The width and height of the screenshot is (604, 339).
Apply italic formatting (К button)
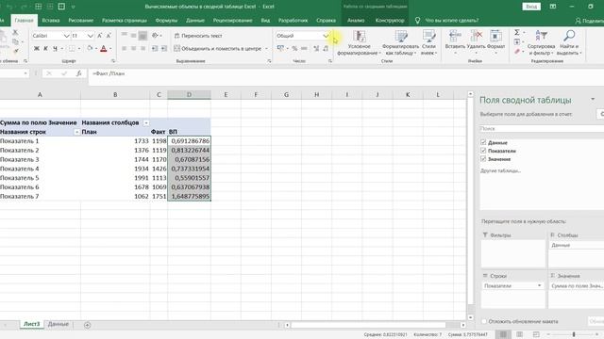pos(45,48)
